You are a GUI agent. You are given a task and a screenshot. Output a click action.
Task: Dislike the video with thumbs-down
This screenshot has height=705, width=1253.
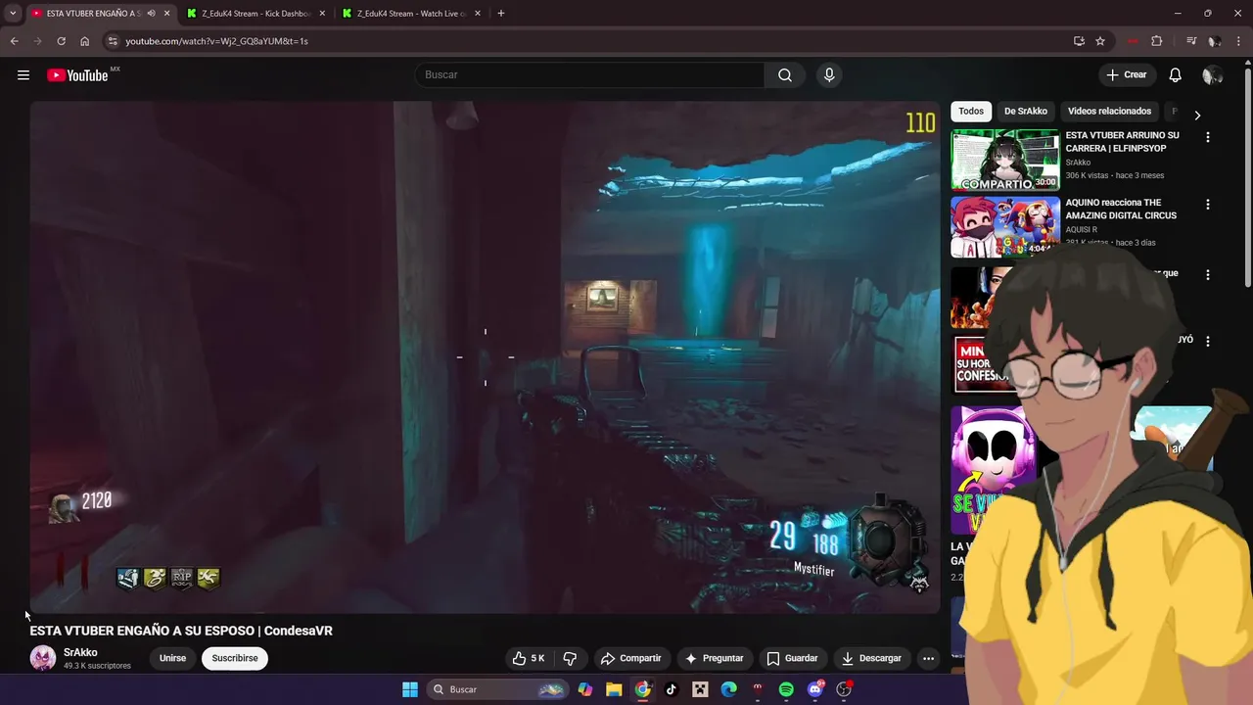click(570, 658)
